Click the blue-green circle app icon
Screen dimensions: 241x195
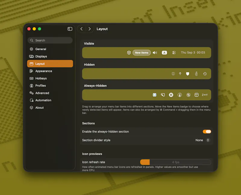tap(155, 95)
